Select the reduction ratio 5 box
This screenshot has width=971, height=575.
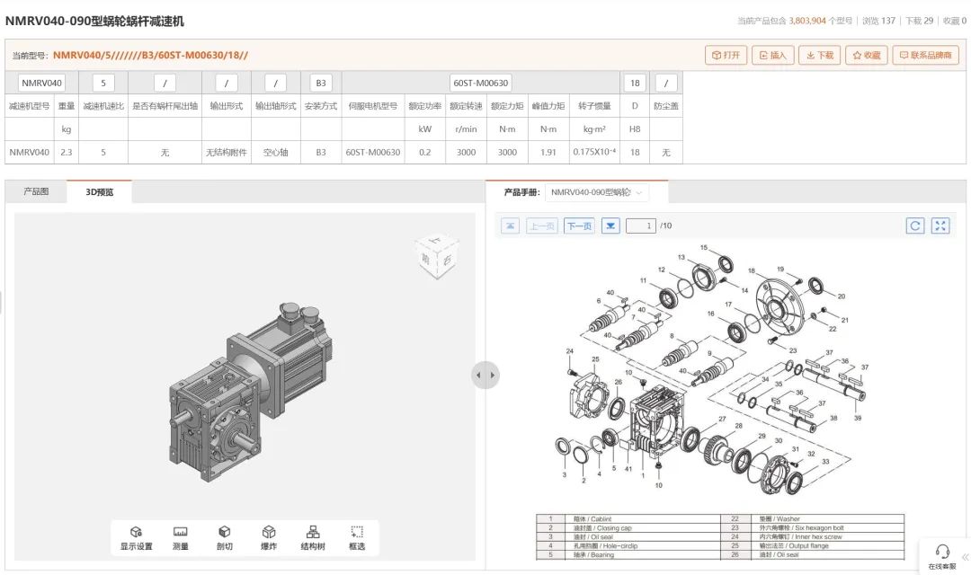pyautogui.click(x=103, y=83)
